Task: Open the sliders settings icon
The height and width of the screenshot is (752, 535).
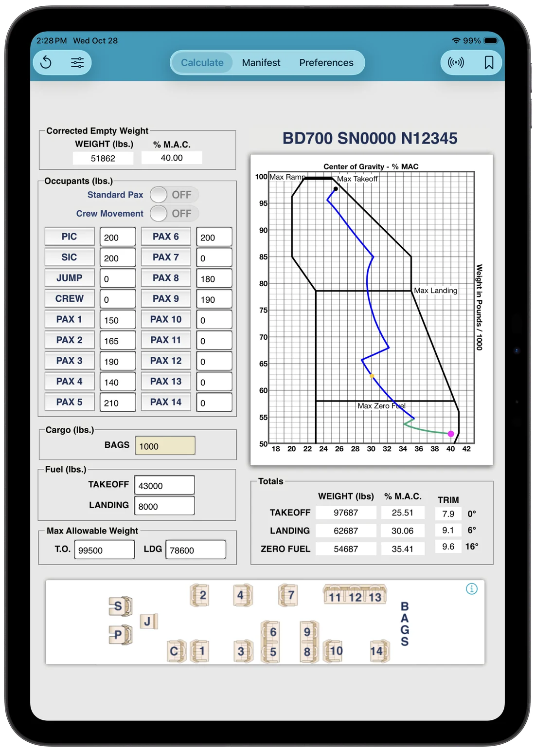Action: tap(77, 62)
